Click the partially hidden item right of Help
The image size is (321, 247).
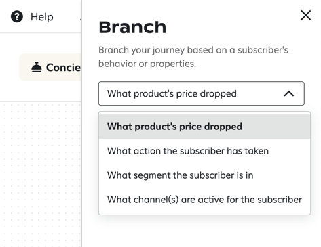click(x=81, y=20)
